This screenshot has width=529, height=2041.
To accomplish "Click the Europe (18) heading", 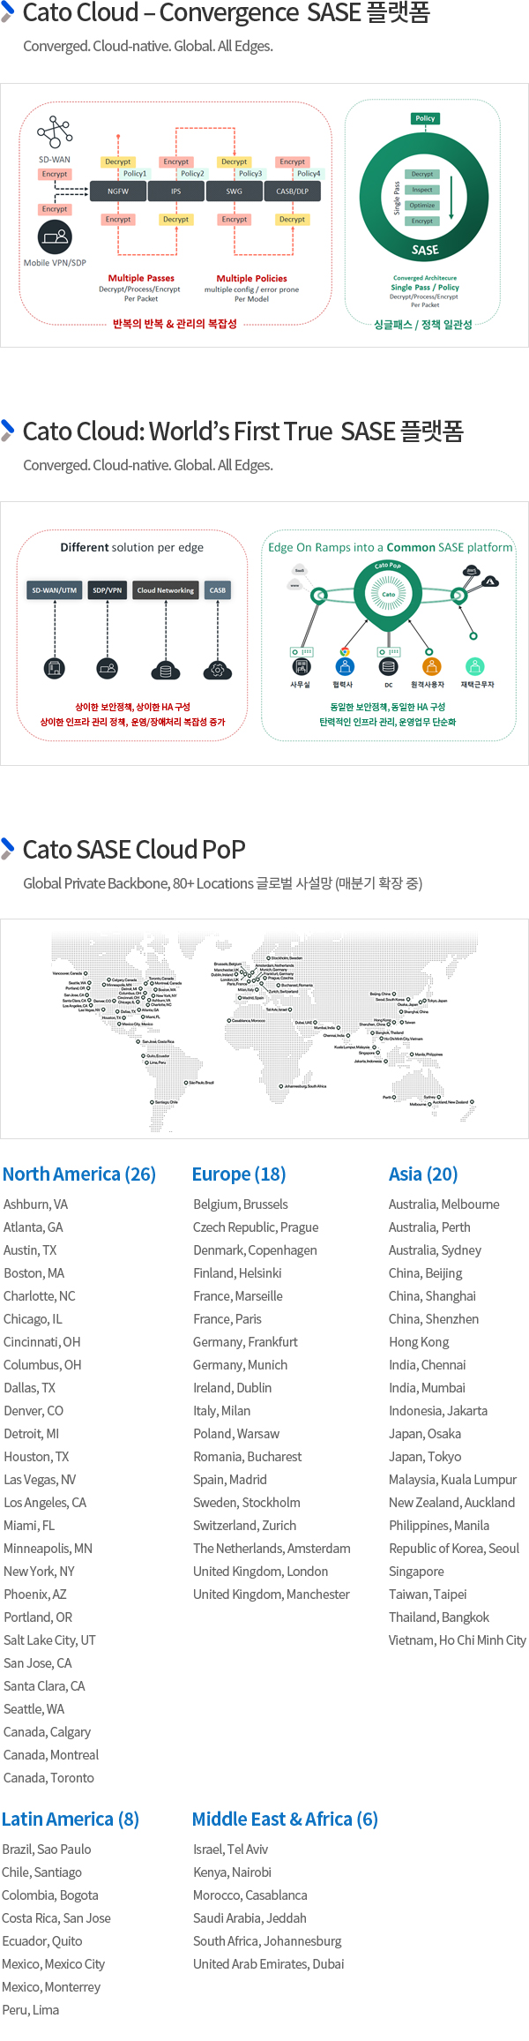I will tap(239, 1174).
